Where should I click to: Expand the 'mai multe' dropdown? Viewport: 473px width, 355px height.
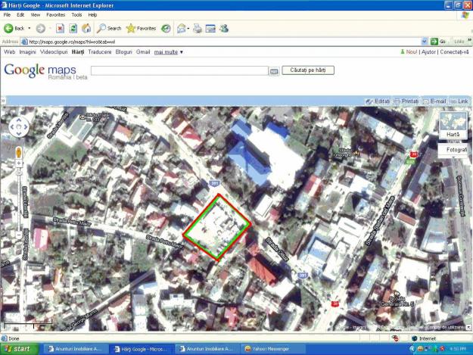169,52
